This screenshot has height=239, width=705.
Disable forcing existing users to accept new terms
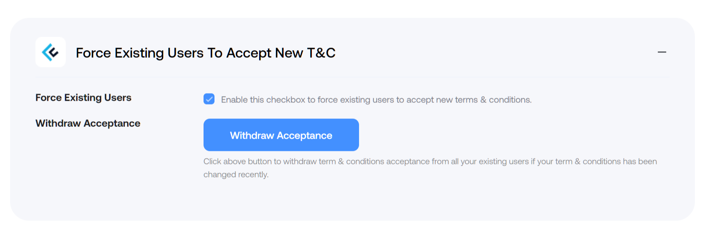pyautogui.click(x=209, y=99)
